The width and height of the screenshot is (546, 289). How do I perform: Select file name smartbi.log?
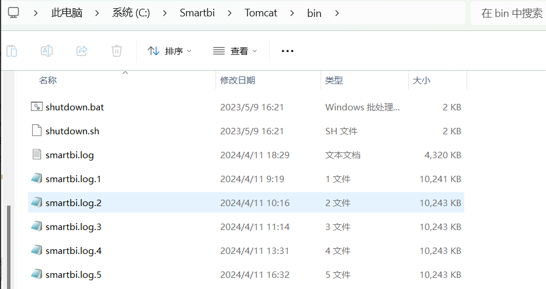tap(69, 155)
